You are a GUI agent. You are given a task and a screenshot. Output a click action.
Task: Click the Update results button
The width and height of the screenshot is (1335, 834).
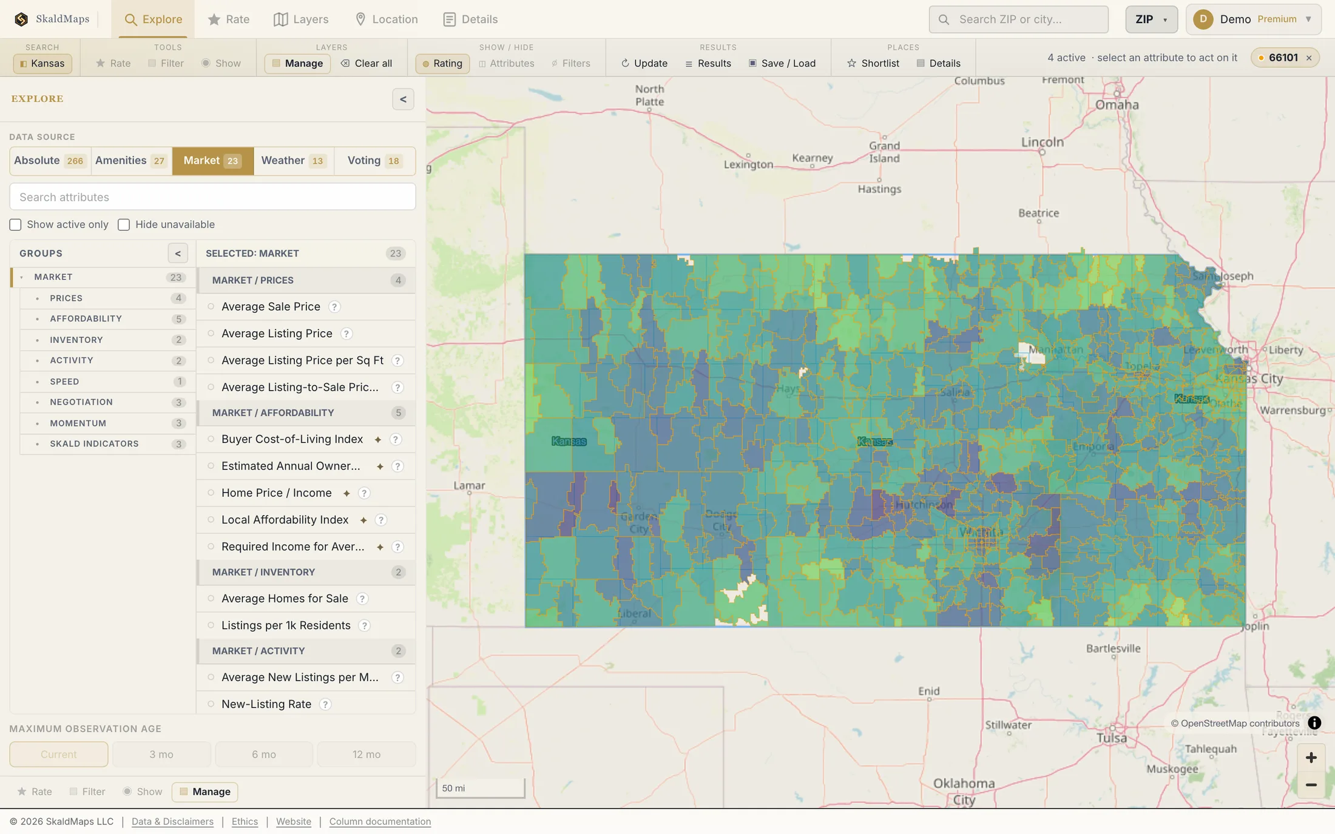644,63
